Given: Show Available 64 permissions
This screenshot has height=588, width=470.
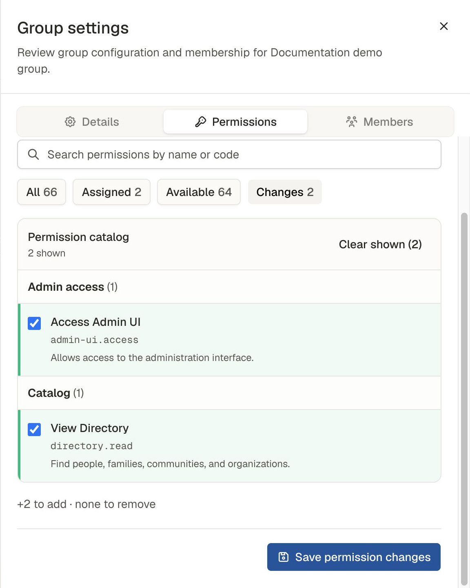Looking at the screenshot, I should pos(199,192).
